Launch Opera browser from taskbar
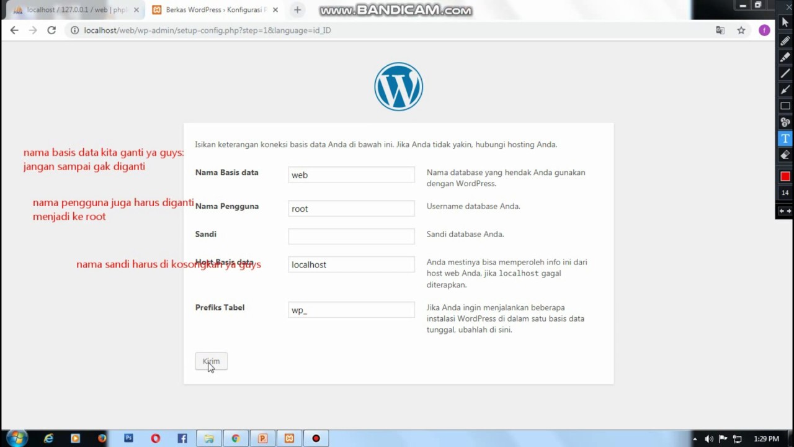 coord(155,438)
